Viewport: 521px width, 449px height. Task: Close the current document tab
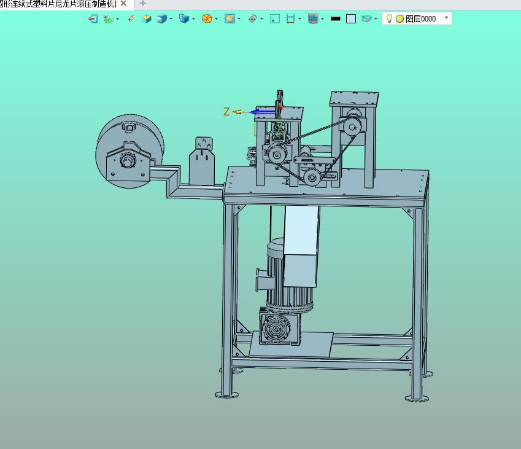pos(123,3)
